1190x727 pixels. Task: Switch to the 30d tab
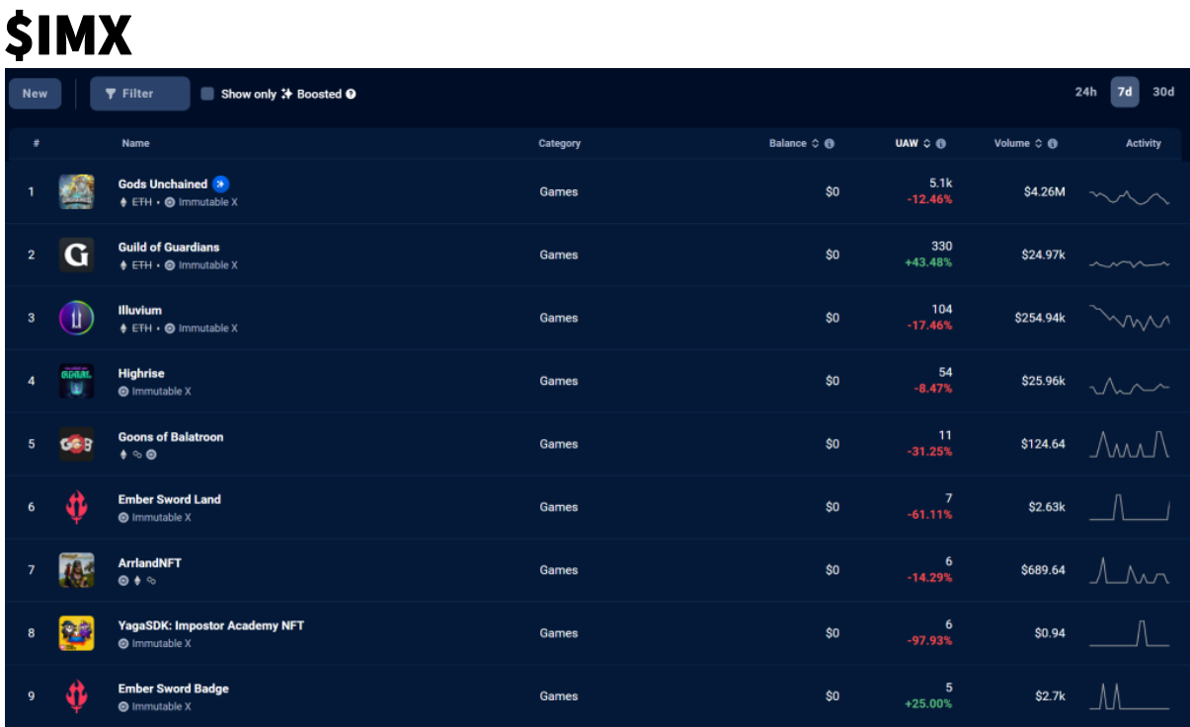pyautogui.click(x=1163, y=92)
